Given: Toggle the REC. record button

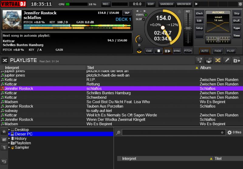Looking at the screenshot, I should click(106, 4).
